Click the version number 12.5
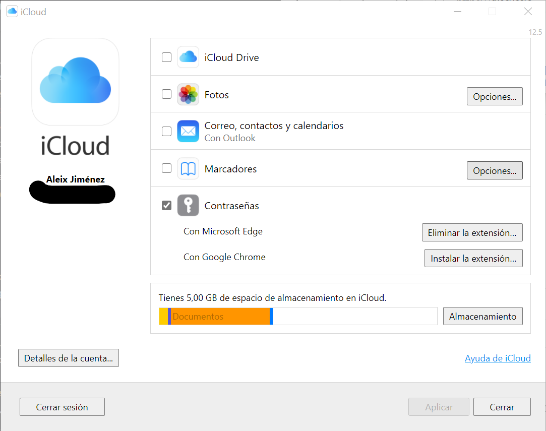This screenshot has height=431, width=546. click(x=535, y=32)
